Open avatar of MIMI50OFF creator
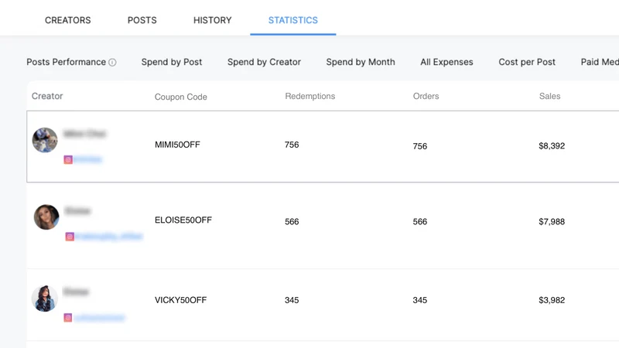The image size is (619, 348). click(x=45, y=140)
